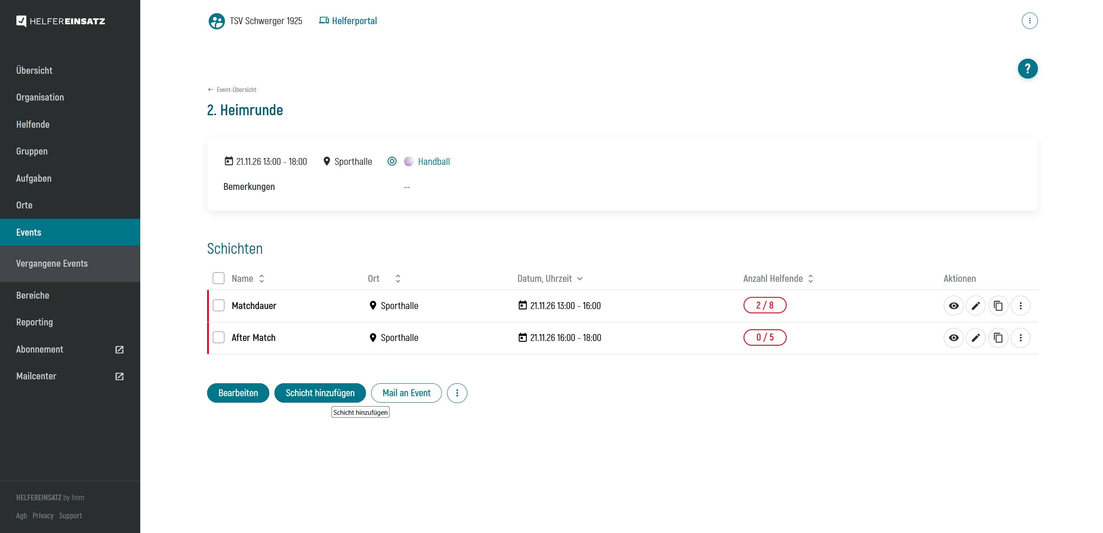This screenshot has height=533, width=1103.
Task: View Matchdauer shift via eye icon
Action: point(953,306)
